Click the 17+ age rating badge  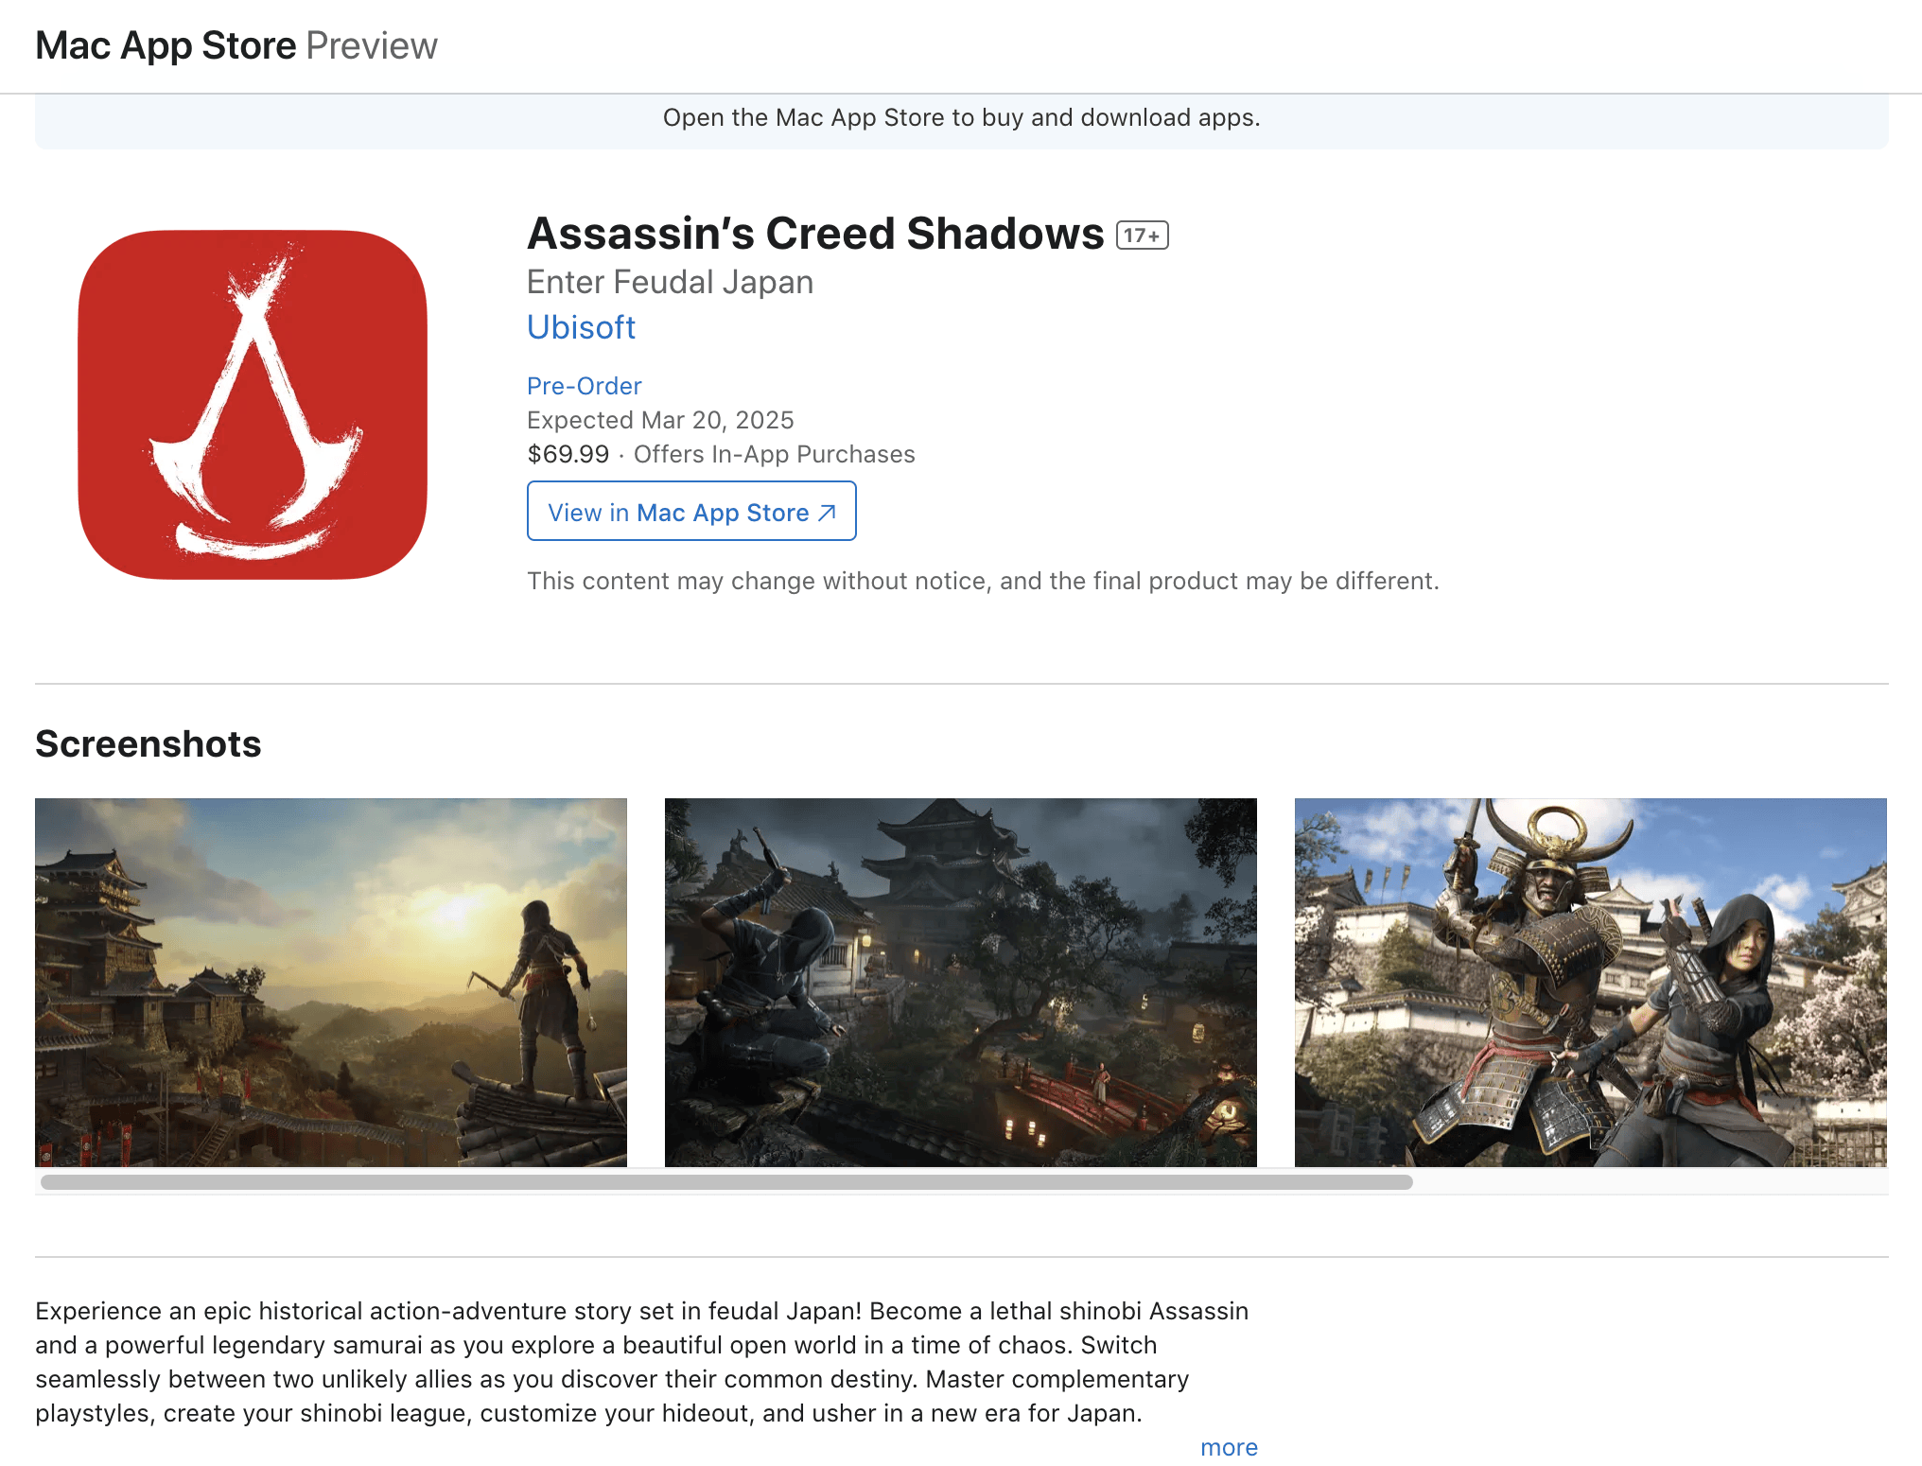point(1142,236)
